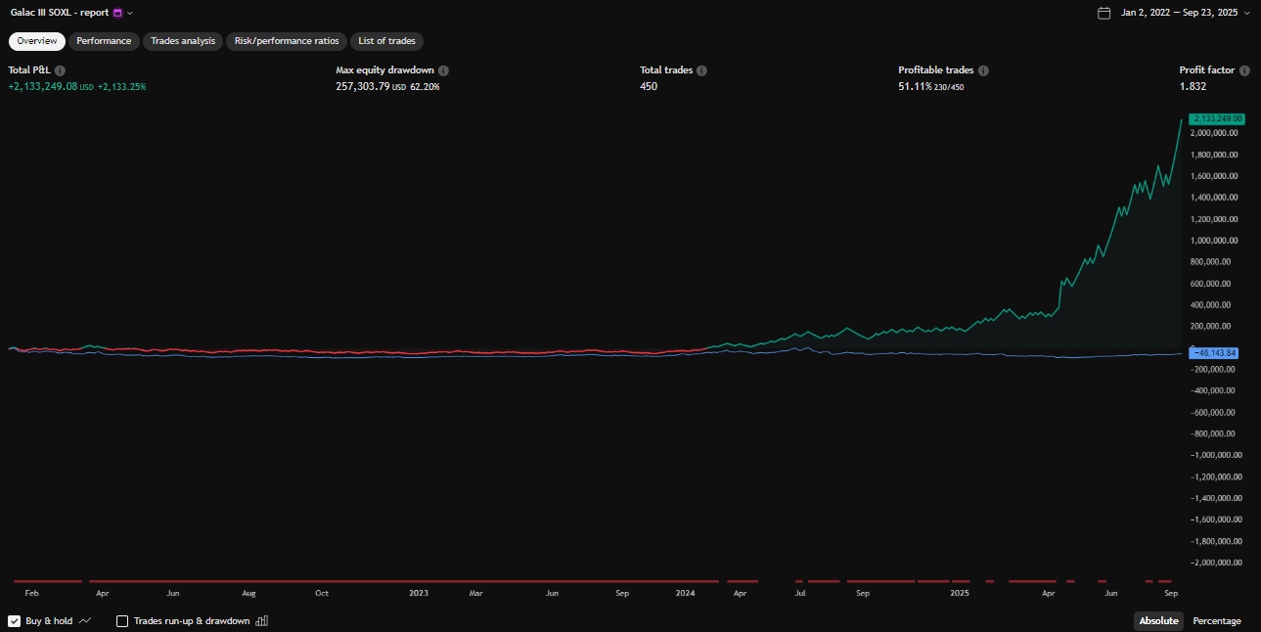The height and width of the screenshot is (632, 1261).
Task: Click info icon next to Profitable trades
Action: click(983, 70)
